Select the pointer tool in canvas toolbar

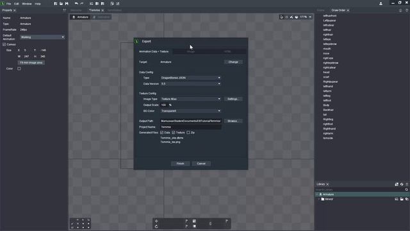point(282,17)
